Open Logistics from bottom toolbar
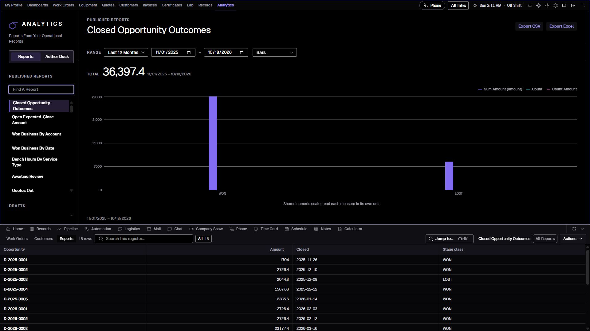 [x=129, y=229]
